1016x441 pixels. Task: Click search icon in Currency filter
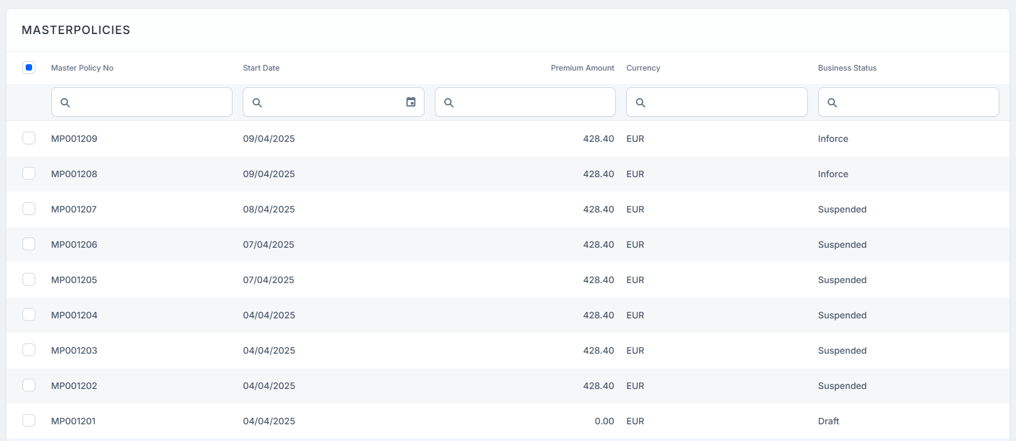[x=640, y=103]
